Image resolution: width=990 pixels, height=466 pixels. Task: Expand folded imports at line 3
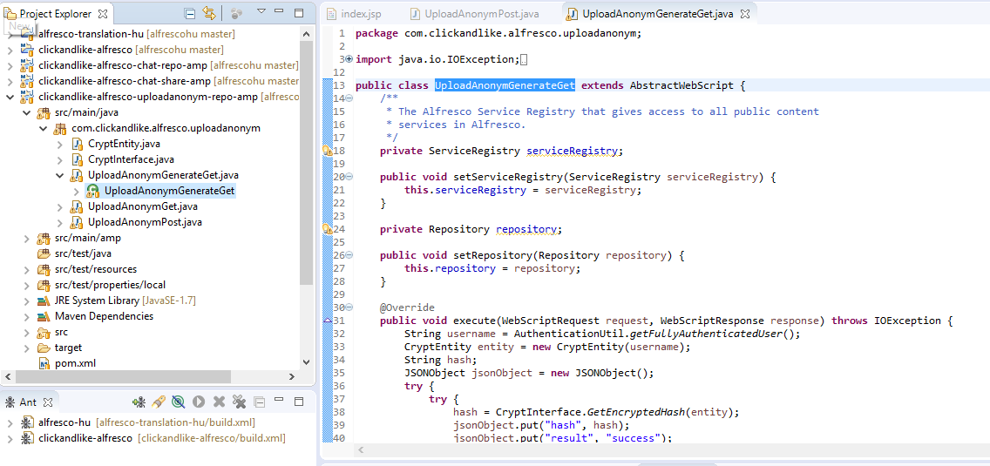click(x=349, y=59)
